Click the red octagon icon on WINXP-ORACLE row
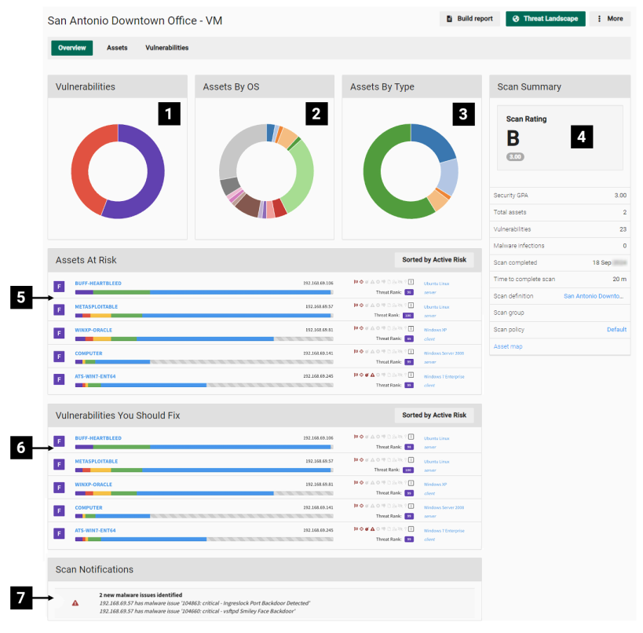The image size is (643, 633). [361, 329]
